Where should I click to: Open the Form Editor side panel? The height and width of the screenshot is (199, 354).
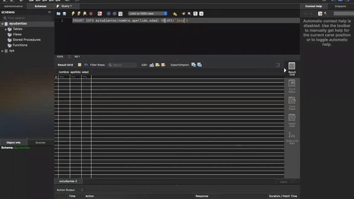tap(291, 86)
